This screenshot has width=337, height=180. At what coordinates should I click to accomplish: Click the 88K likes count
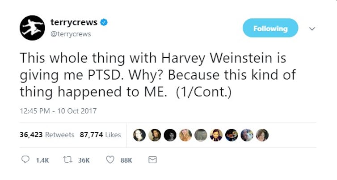[x=126, y=160]
